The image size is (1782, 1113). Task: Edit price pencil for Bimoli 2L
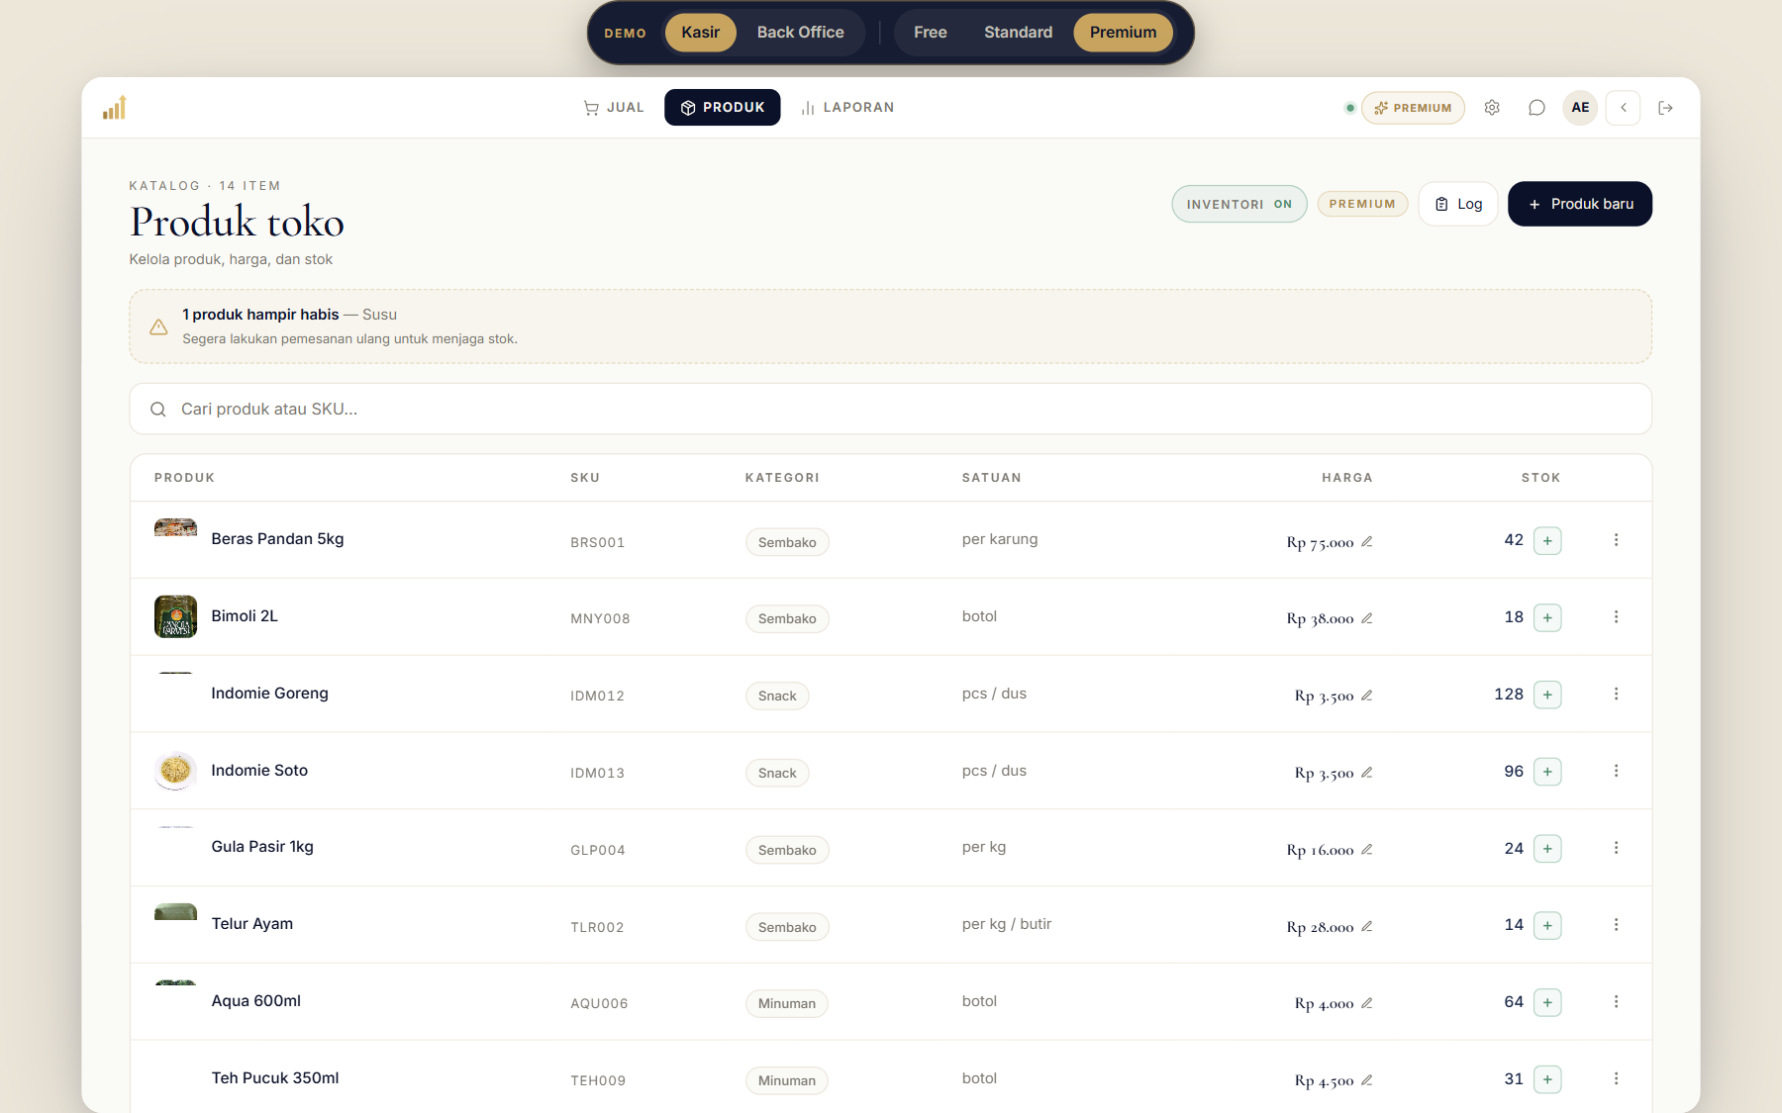1366,618
